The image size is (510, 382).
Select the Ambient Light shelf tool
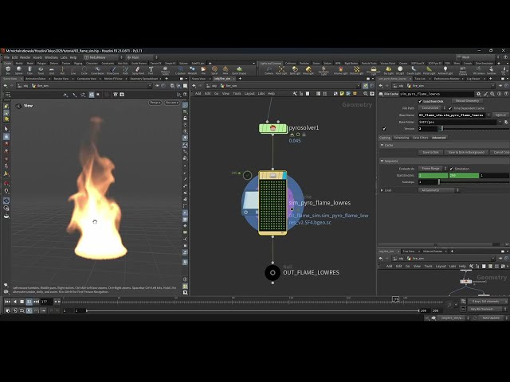[445, 70]
